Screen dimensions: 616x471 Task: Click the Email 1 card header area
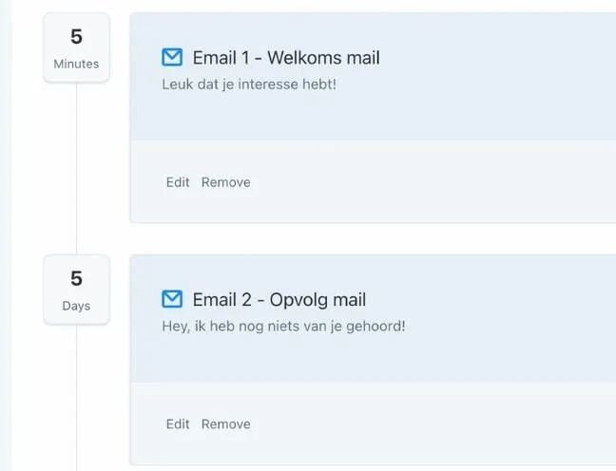coord(374,77)
